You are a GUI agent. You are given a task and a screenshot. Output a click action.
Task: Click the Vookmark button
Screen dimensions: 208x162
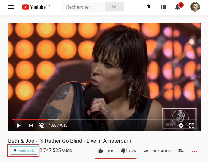24,151
